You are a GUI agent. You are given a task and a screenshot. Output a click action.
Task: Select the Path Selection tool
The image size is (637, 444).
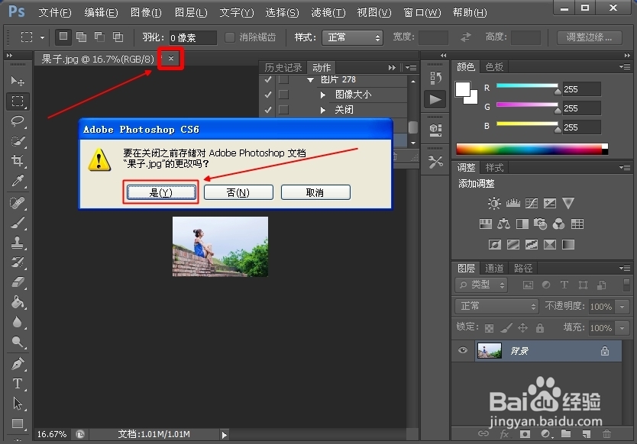17,404
